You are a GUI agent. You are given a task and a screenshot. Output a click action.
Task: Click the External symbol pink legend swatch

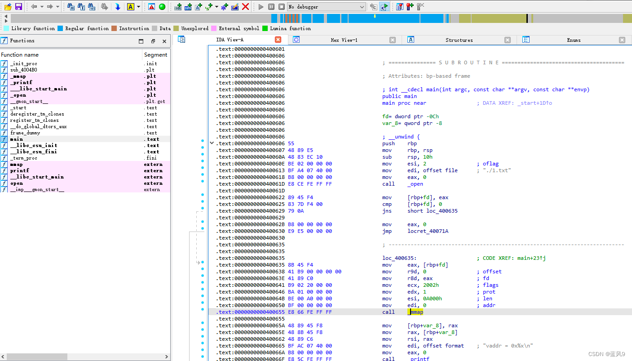click(214, 28)
